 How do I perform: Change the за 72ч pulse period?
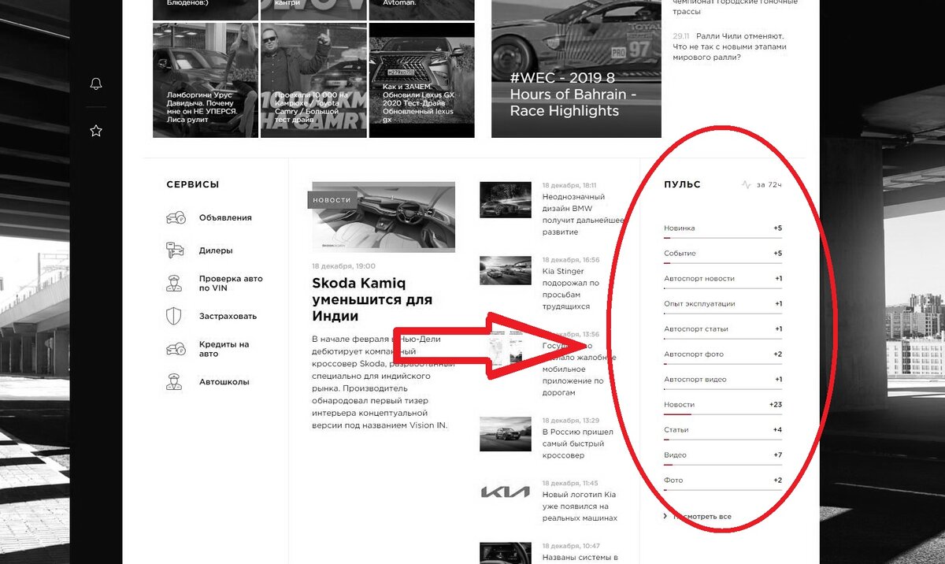pos(769,185)
